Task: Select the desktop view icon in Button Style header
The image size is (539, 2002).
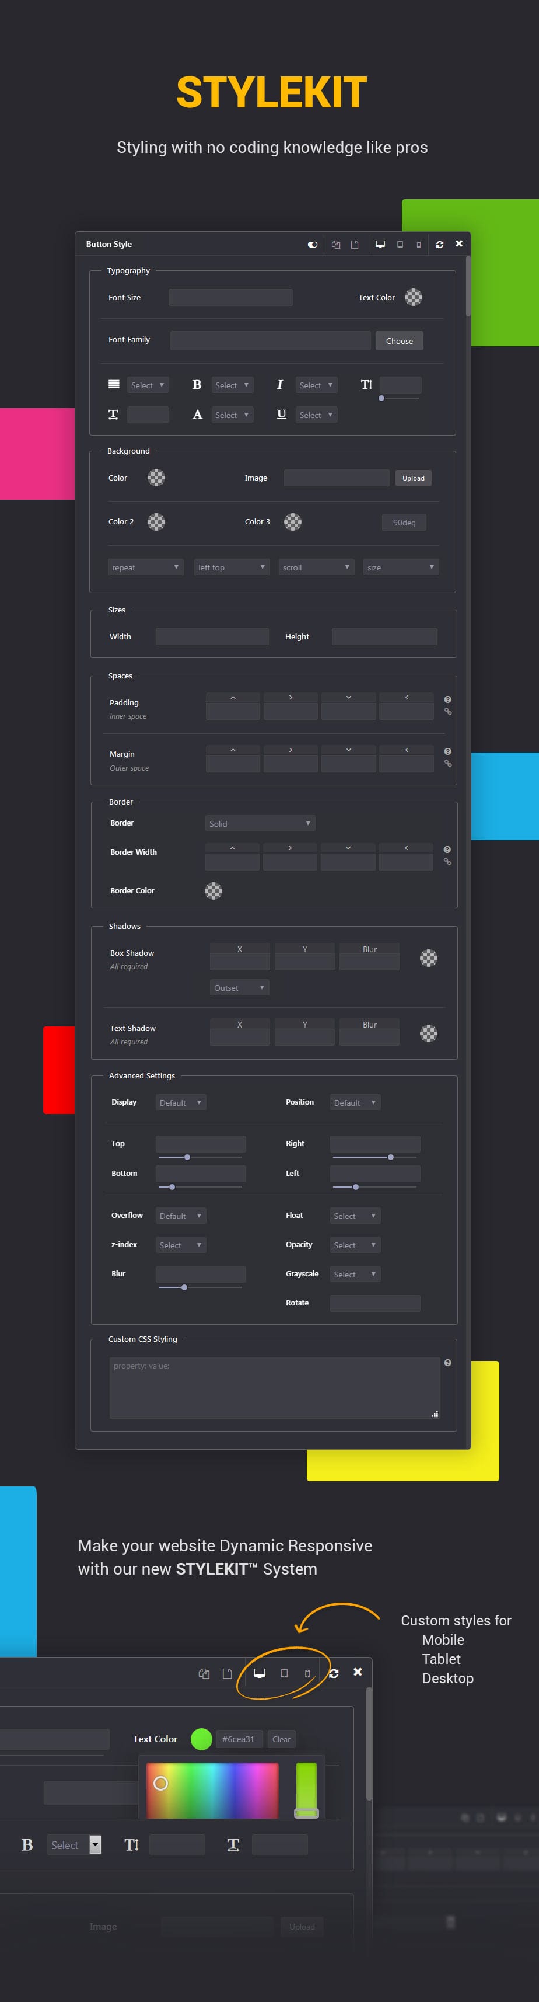Action: tap(380, 244)
